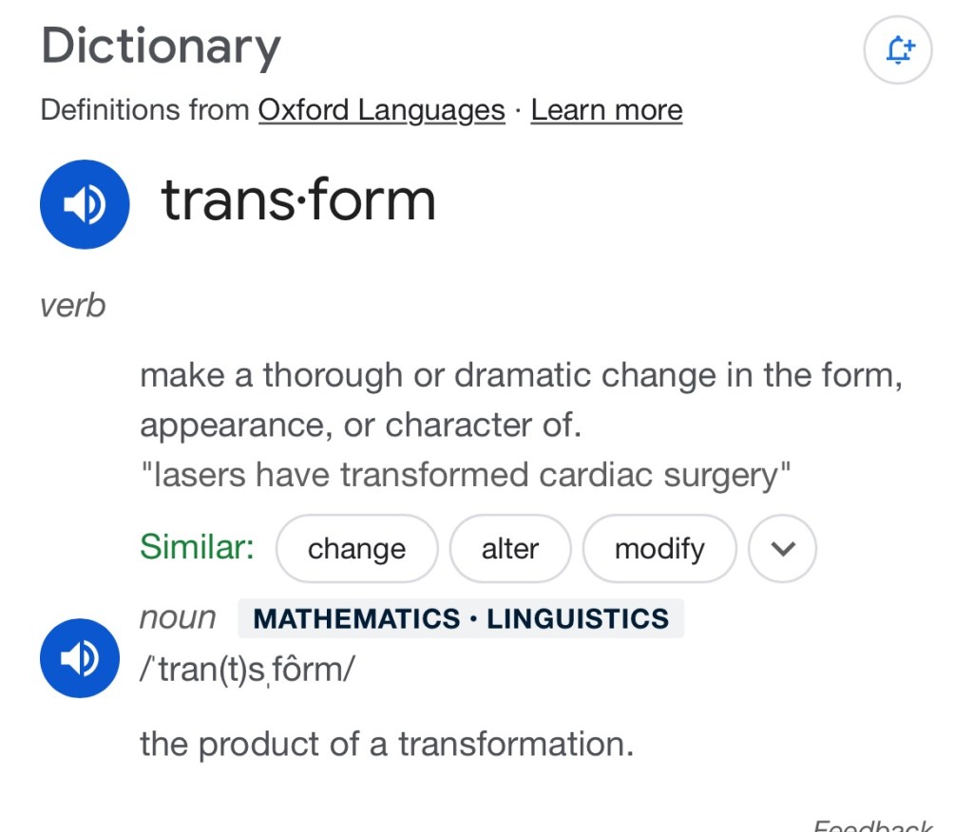Image resolution: width=973 pixels, height=832 pixels.
Task: Open the Oxford Languages link
Action: pyautogui.click(x=381, y=110)
